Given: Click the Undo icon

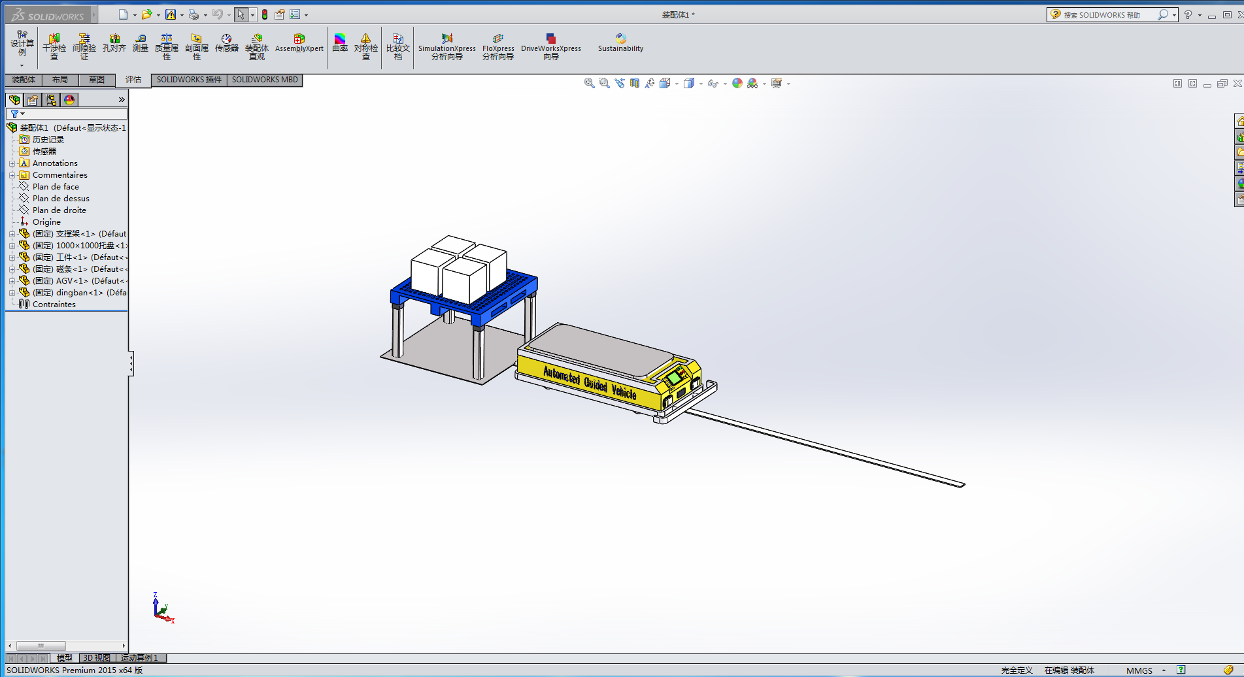Looking at the screenshot, I should pos(217,14).
